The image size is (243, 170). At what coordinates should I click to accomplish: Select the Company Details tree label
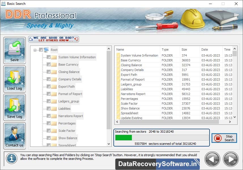pos(70,79)
